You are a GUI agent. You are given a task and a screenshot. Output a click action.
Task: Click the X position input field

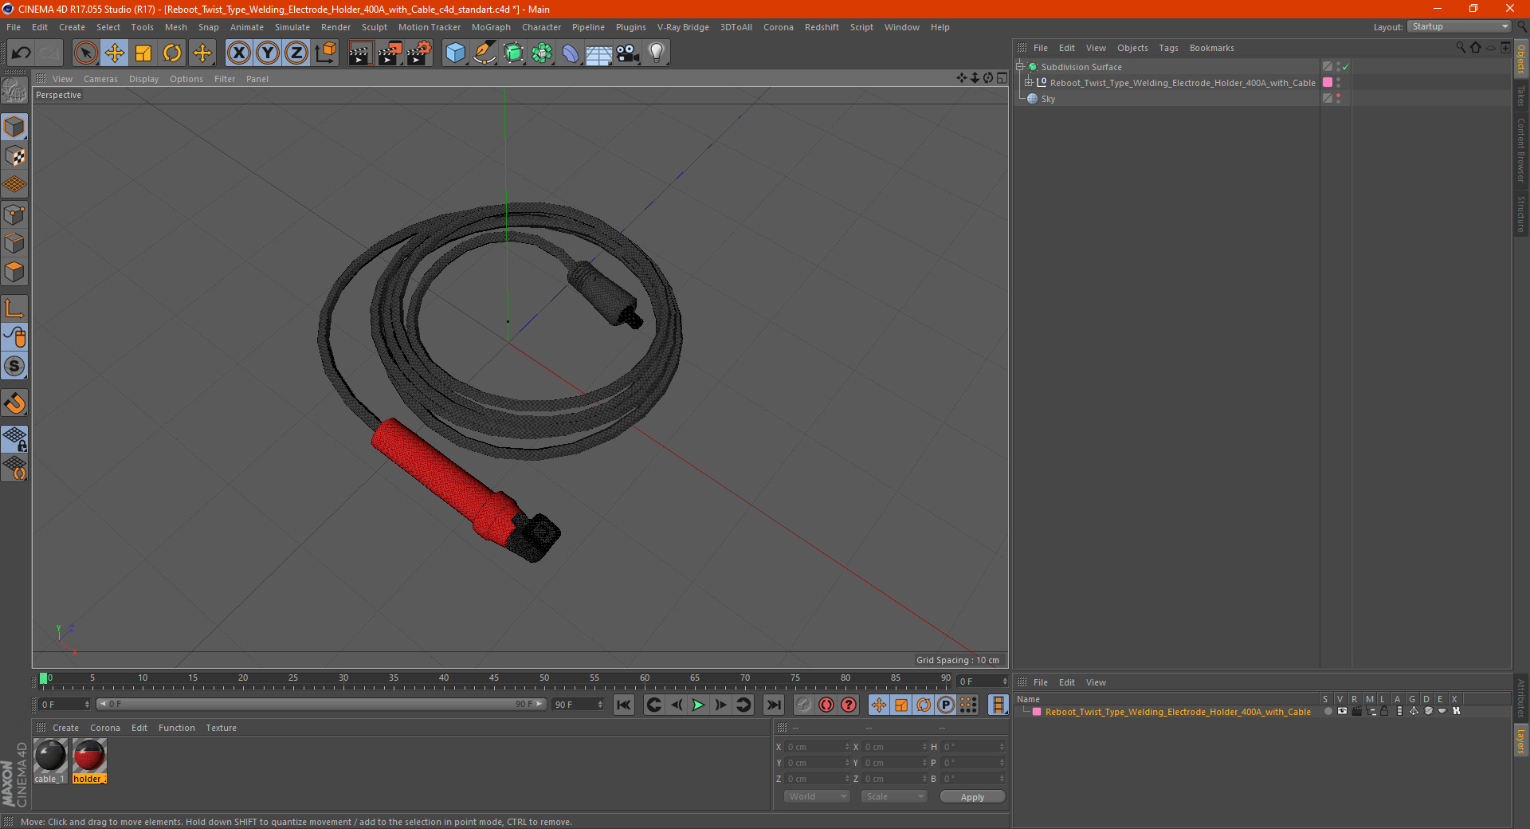818,747
